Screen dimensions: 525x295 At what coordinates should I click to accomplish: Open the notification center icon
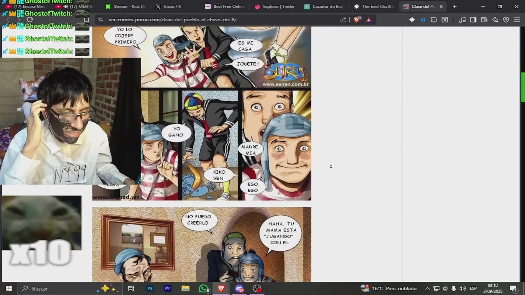coord(513,288)
